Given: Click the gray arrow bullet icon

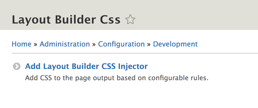Looking at the screenshot, I should click(x=17, y=67).
